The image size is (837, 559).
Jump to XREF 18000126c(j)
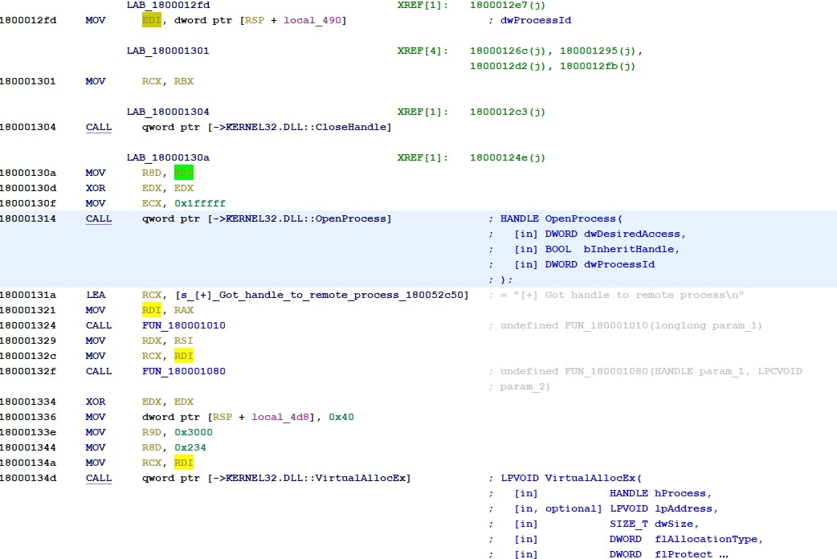(x=508, y=51)
